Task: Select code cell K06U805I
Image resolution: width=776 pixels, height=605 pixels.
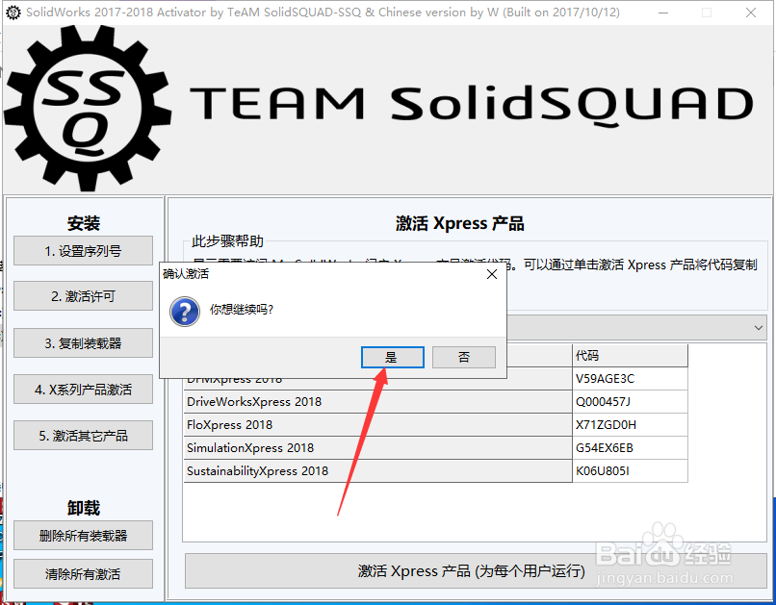Action: [x=630, y=470]
